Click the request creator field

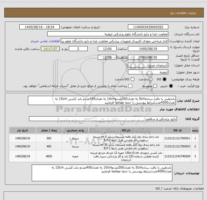tap(115, 41)
